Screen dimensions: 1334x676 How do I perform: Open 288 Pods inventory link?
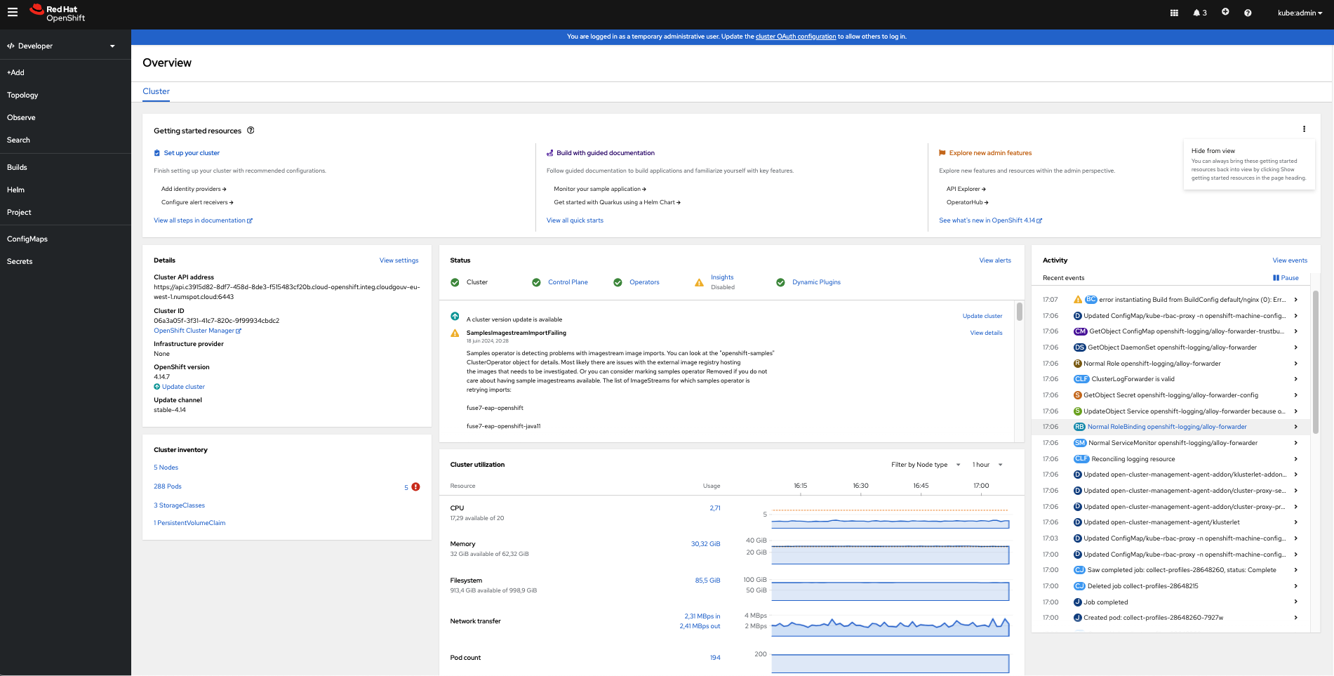(x=168, y=486)
